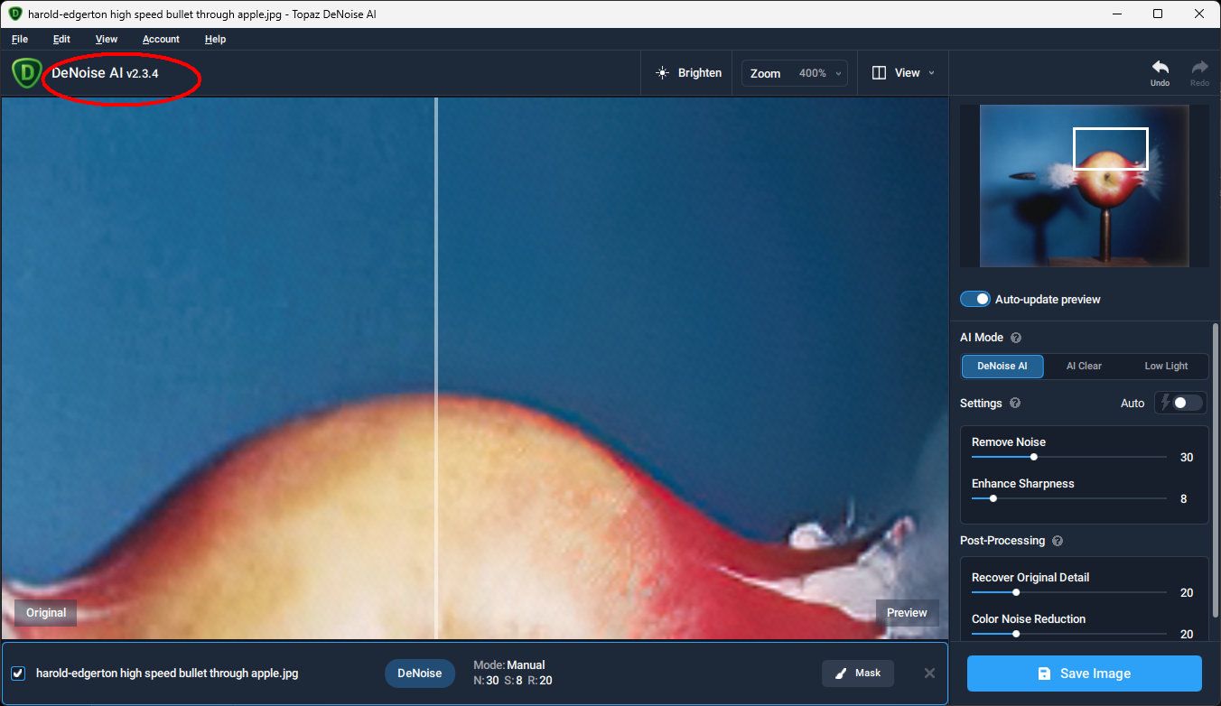Uncheck the harold-edgerton image file checkbox

[18, 673]
